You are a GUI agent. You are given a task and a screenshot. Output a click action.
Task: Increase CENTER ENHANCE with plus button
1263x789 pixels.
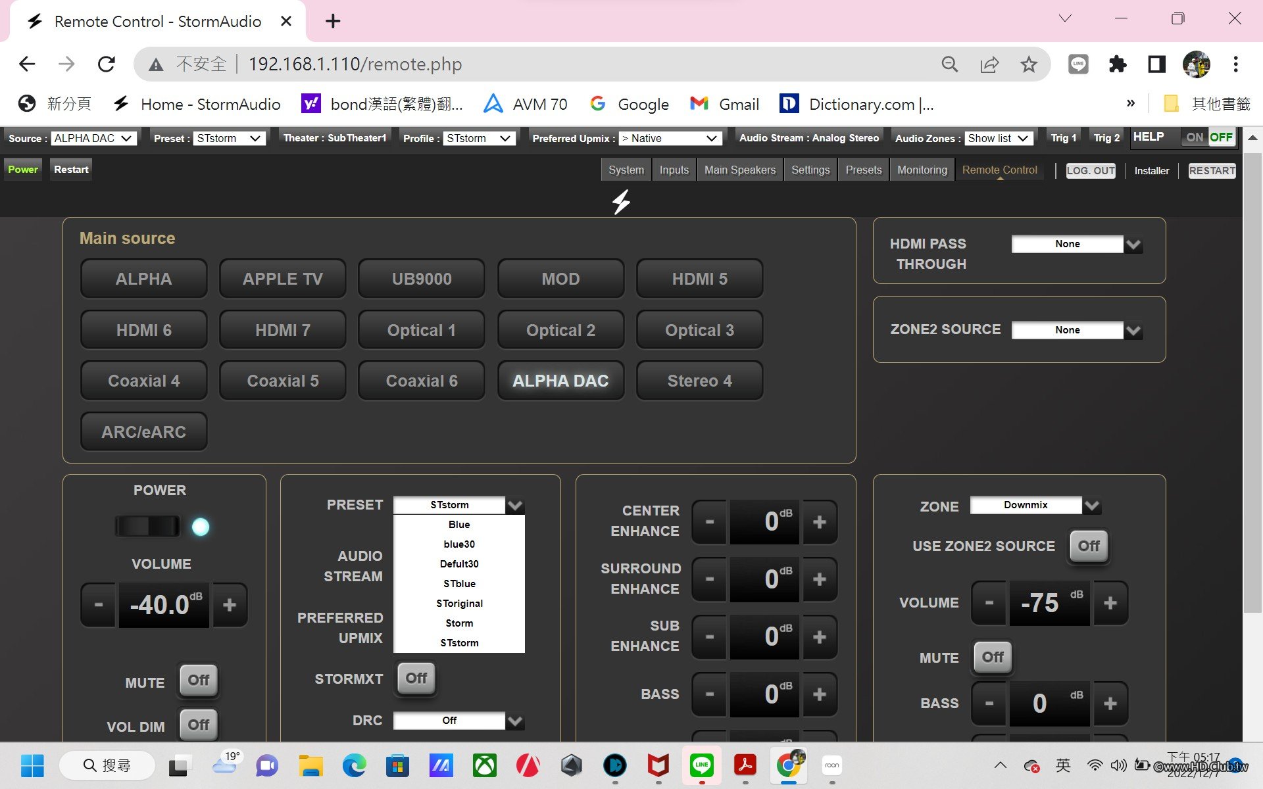coord(819,522)
